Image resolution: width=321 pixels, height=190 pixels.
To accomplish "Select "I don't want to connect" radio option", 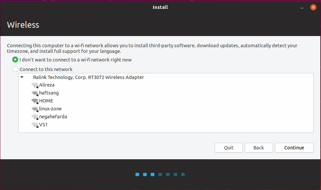I will click(x=15, y=60).
